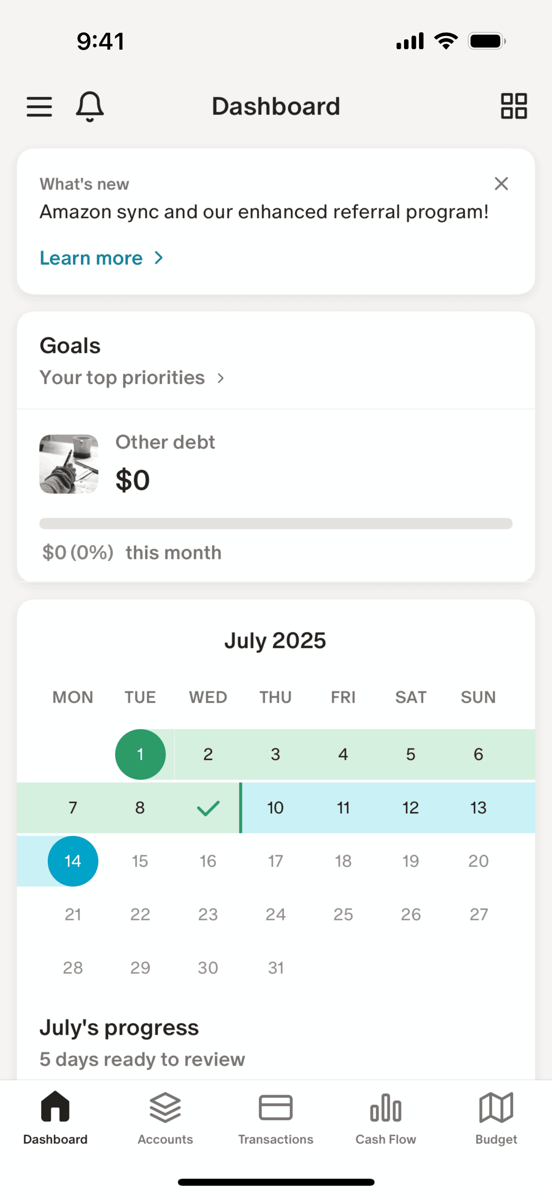
Task: Select today July 14 in calendar
Action: 73,861
